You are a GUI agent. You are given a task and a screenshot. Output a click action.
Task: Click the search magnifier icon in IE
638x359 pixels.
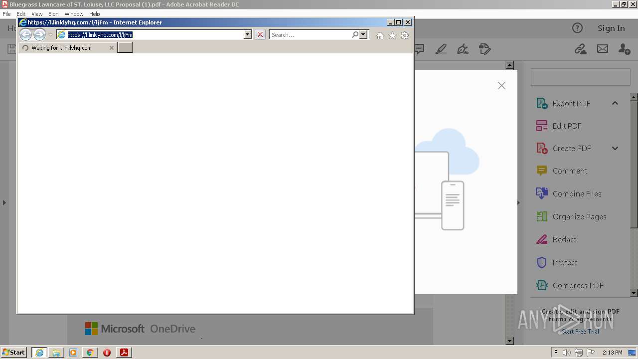(355, 35)
